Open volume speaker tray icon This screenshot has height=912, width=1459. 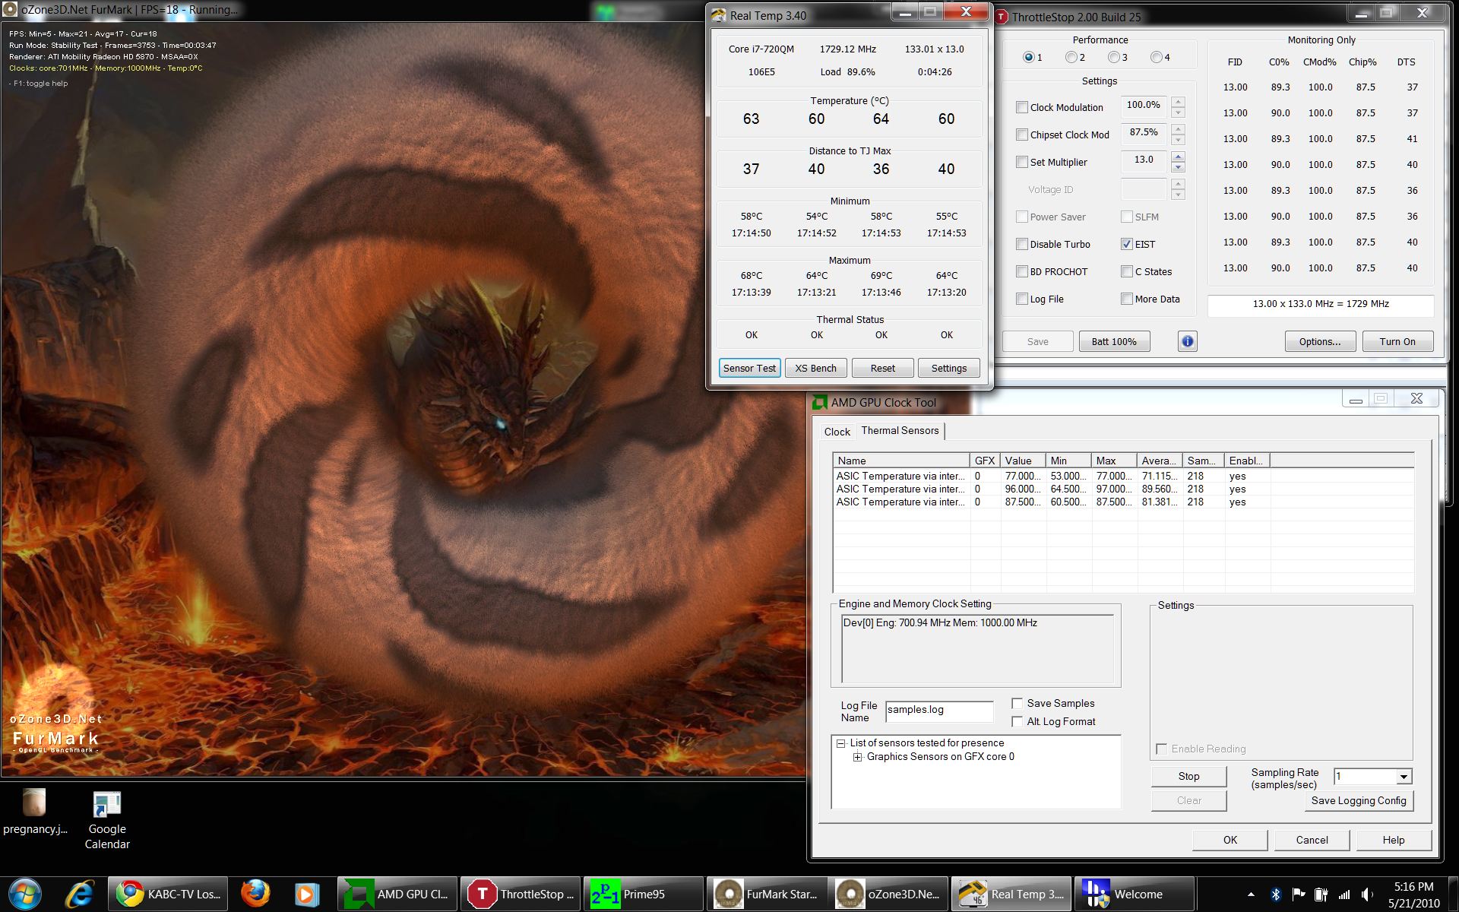click(x=1366, y=895)
